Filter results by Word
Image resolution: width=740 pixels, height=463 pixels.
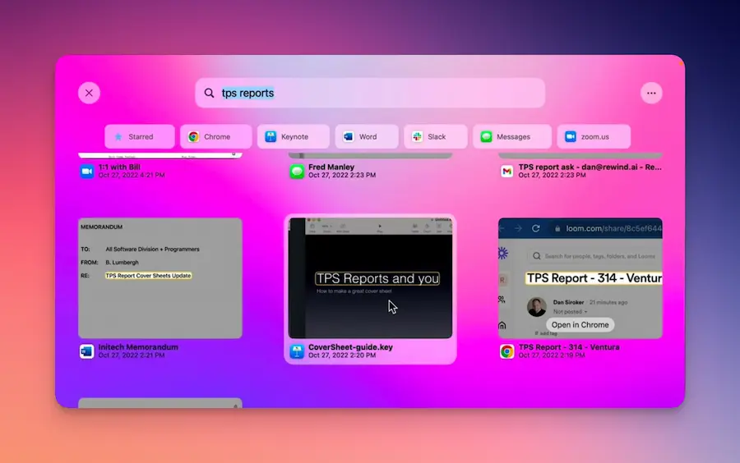[x=368, y=136]
